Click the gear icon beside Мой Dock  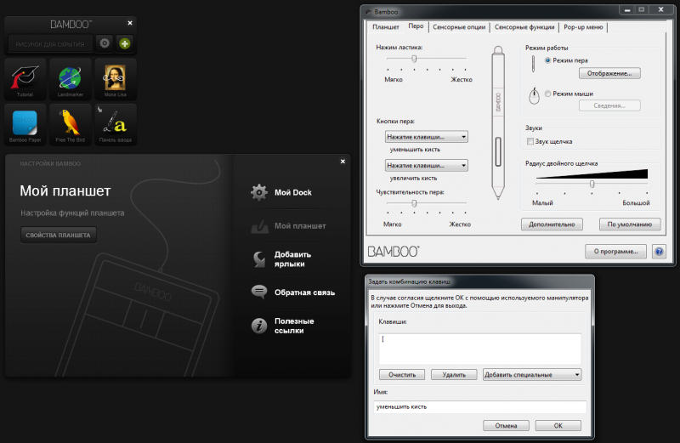pyautogui.click(x=259, y=192)
